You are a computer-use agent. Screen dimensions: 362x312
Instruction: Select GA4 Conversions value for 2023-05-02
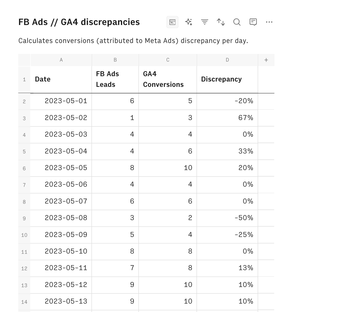(x=168, y=118)
